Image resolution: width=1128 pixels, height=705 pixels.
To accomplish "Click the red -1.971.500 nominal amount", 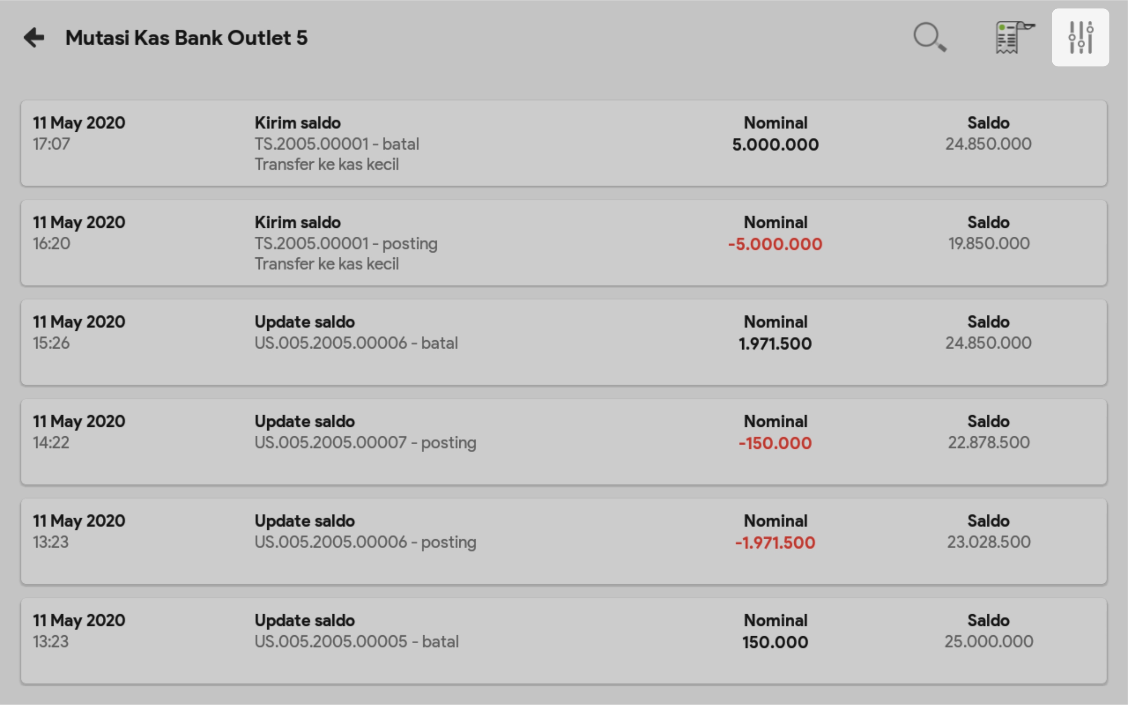I will pos(775,543).
